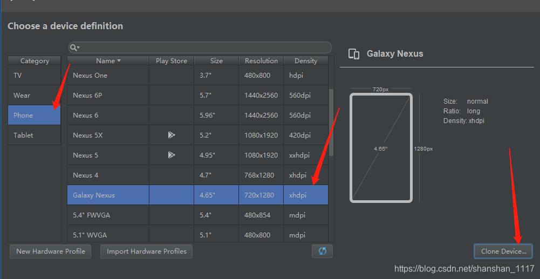Focus the device search input field
The width and height of the screenshot is (540, 279).
pyautogui.click(x=200, y=47)
